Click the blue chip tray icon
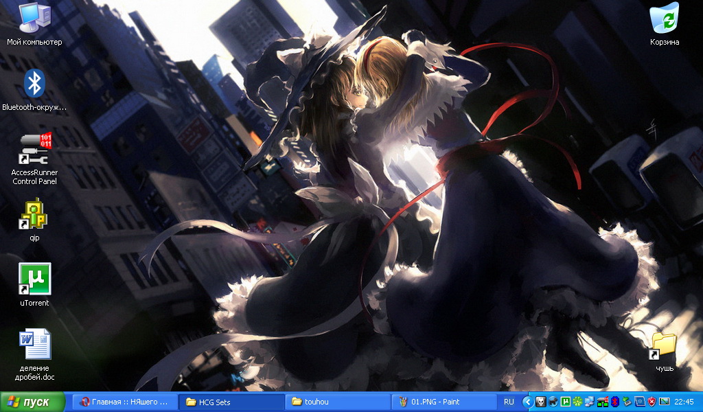 click(x=640, y=402)
